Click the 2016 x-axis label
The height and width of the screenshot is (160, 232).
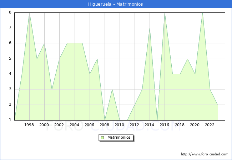coord(165,125)
